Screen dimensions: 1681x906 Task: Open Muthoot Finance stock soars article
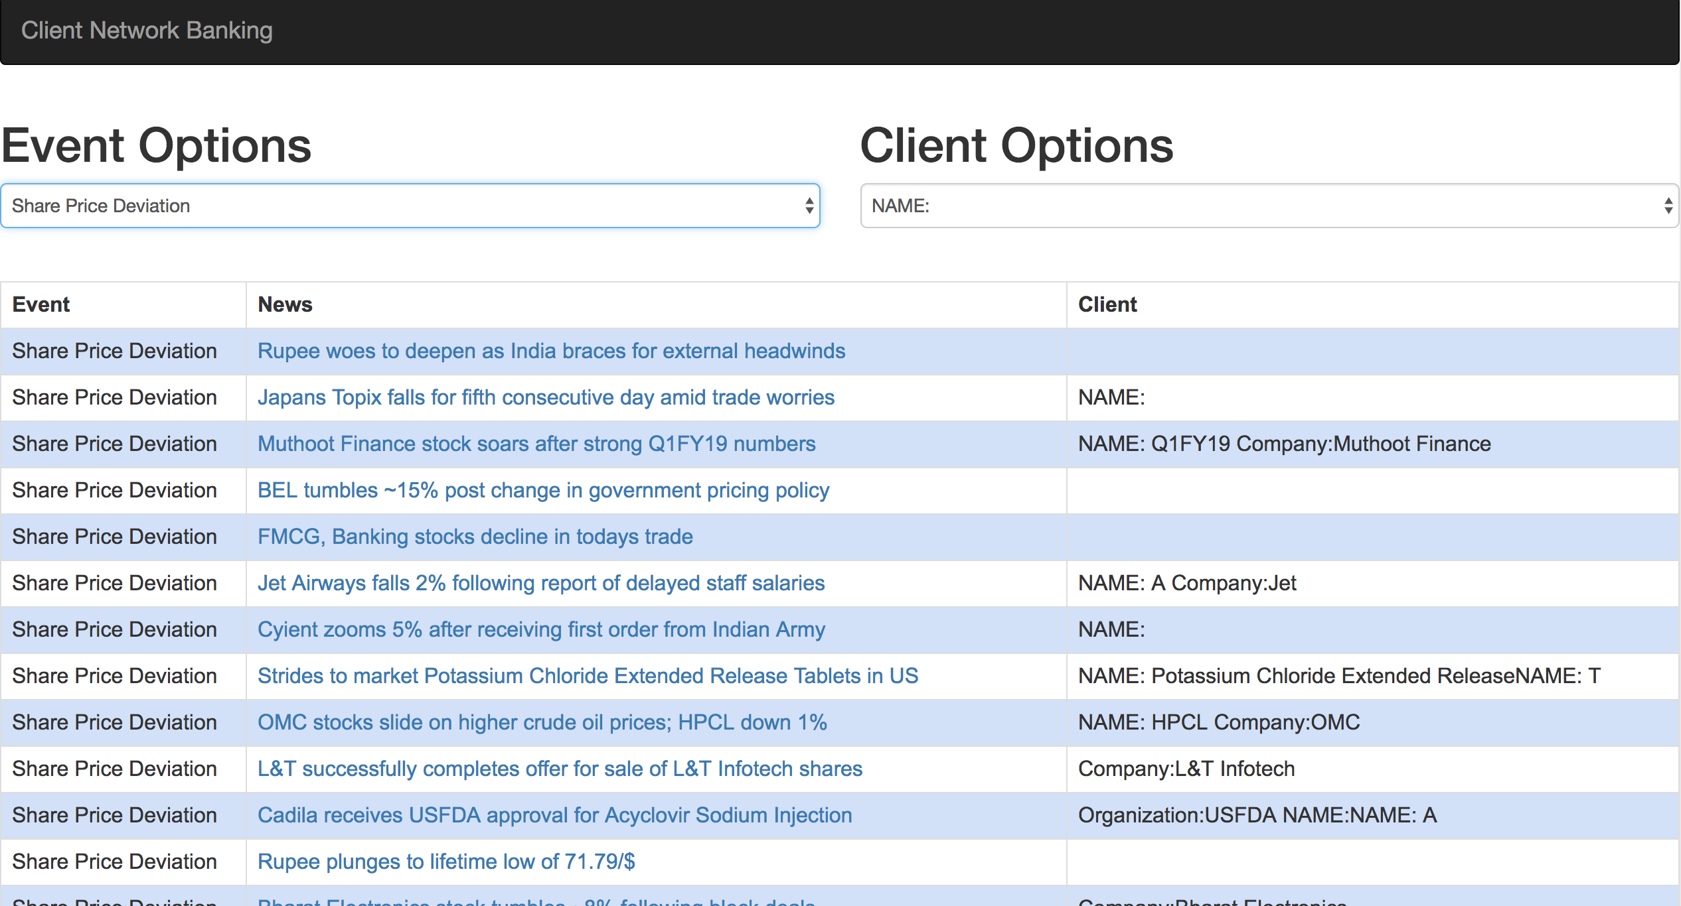(x=536, y=444)
